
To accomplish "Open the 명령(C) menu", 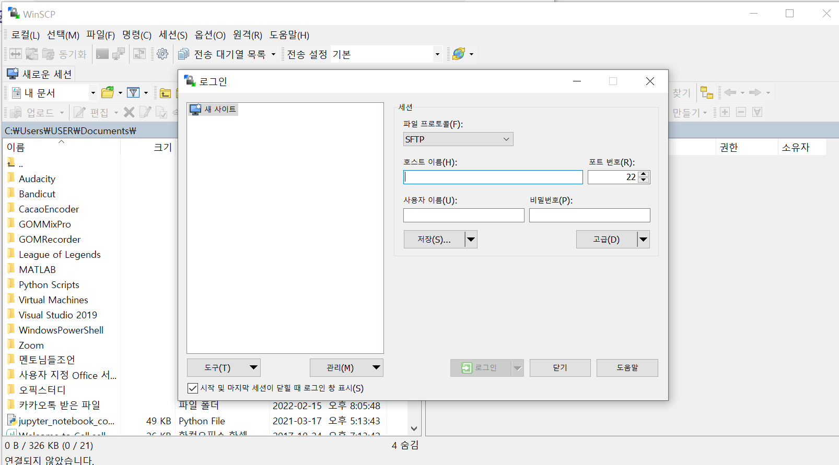I will (137, 35).
